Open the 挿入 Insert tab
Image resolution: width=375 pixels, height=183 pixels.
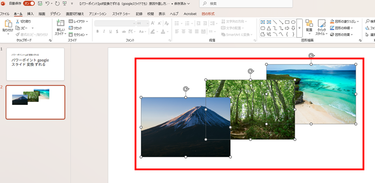point(30,14)
